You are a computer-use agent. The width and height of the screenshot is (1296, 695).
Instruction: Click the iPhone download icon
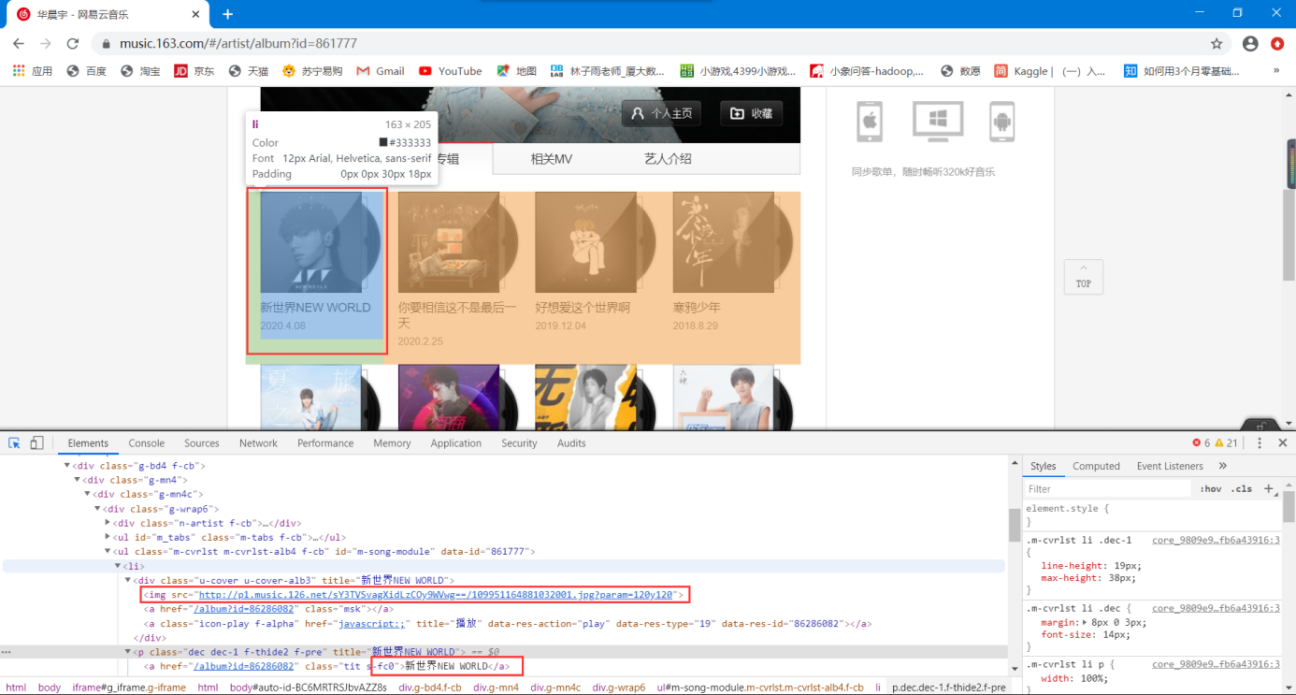pos(870,122)
